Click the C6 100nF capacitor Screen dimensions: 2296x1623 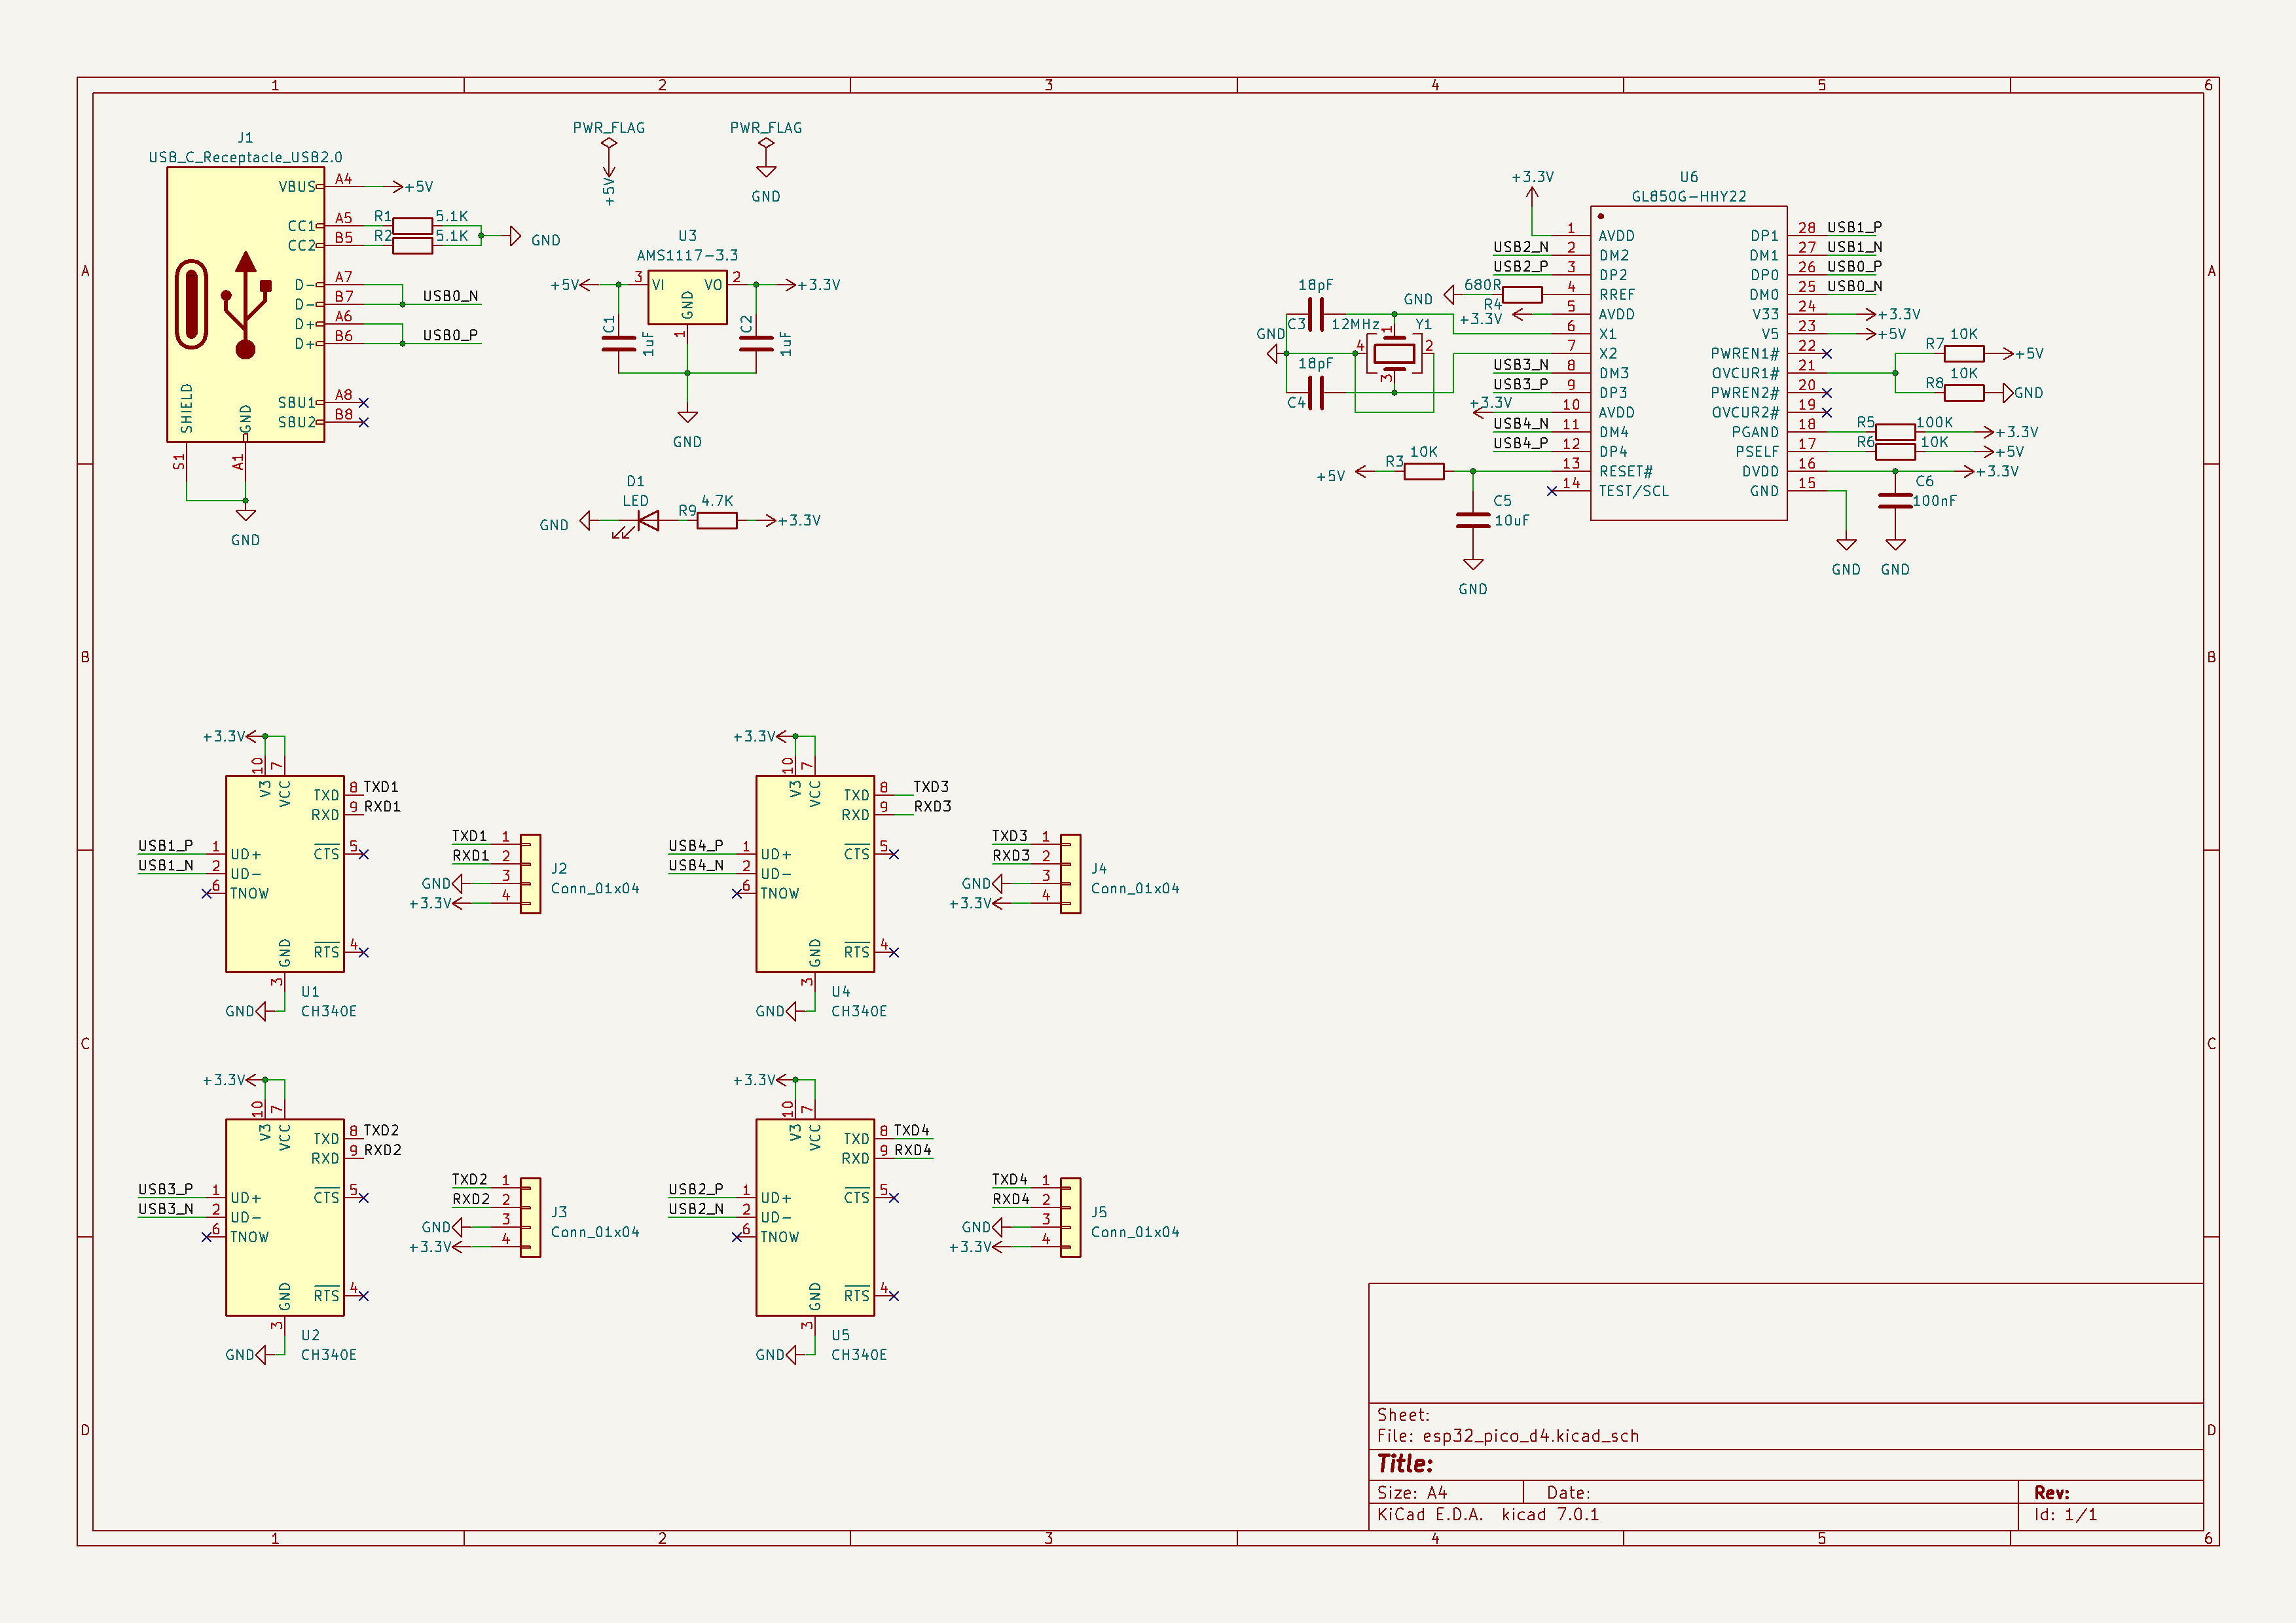click(x=1895, y=501)
